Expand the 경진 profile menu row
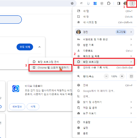137x138 pixels. 104,32
